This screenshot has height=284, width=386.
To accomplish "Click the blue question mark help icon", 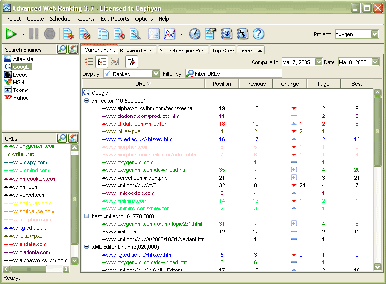I will click(258, 34).
